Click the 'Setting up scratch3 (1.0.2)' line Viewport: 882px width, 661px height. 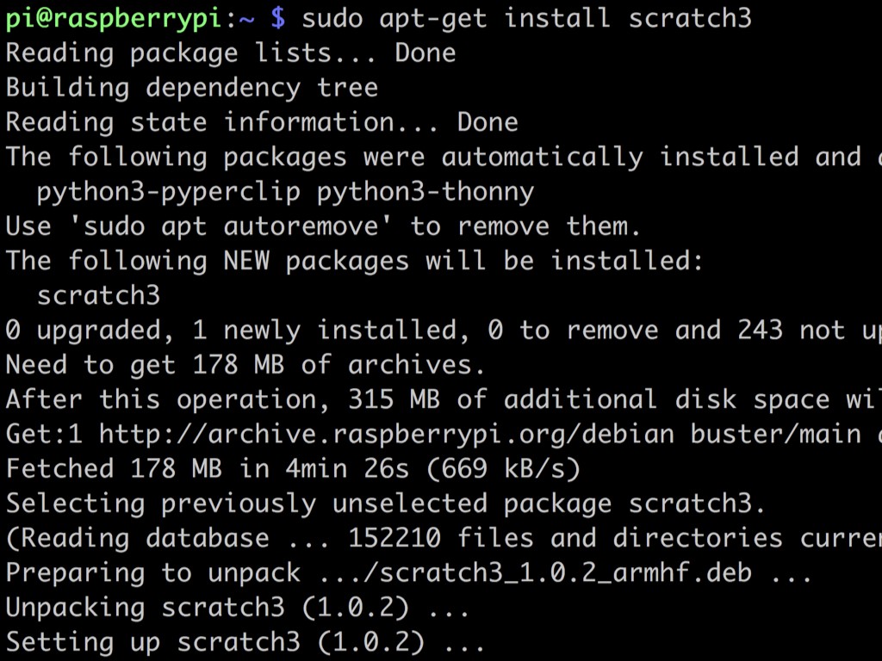tap(245, 642)
